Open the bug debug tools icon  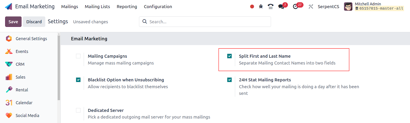[x=261, y=7]
